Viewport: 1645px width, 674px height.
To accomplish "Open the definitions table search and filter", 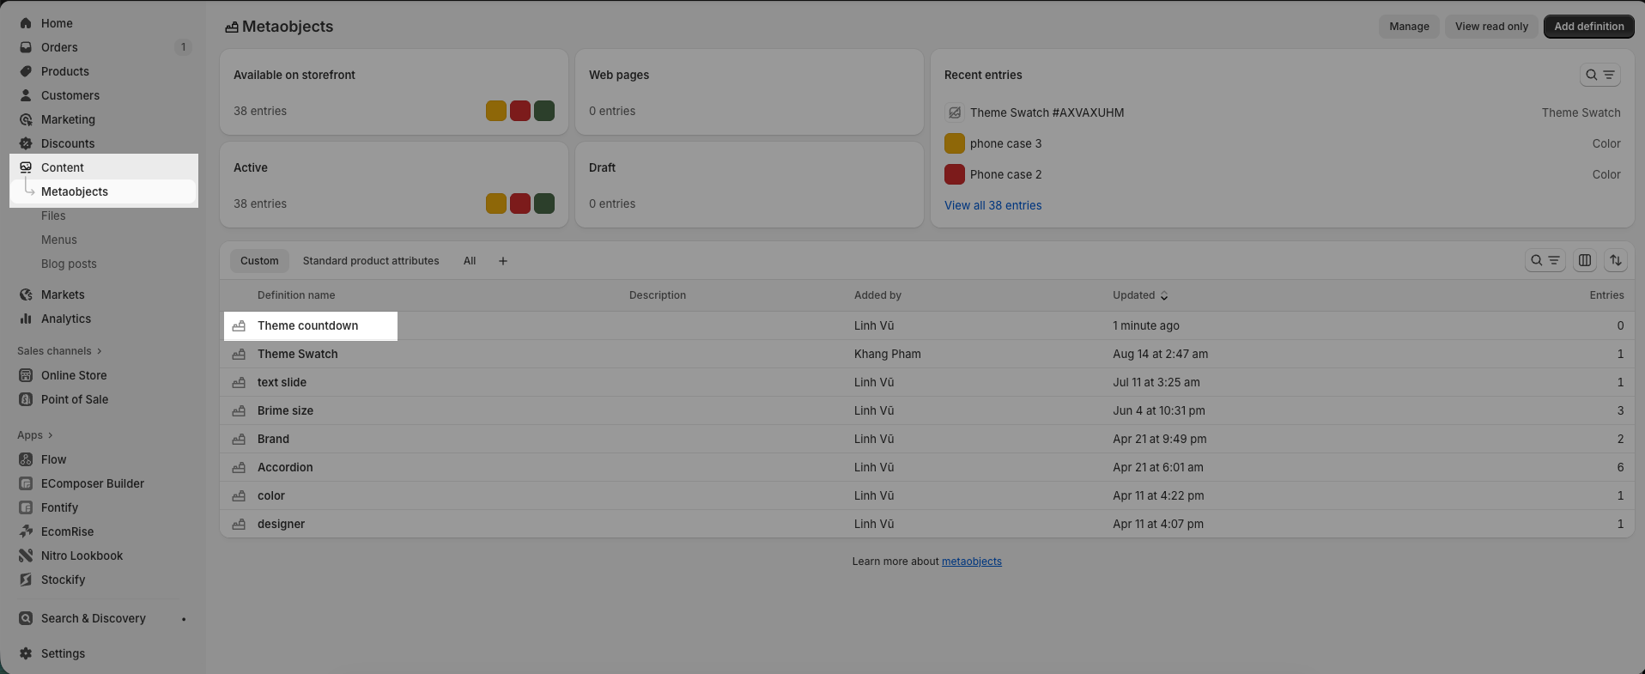I will (1545, 260).
